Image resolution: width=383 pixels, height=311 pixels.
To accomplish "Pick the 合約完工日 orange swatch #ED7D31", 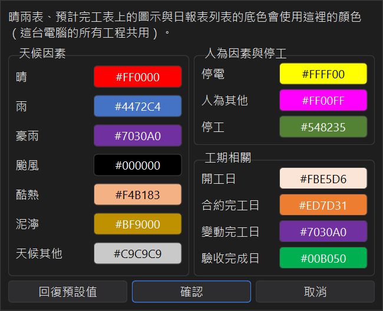I will [323, 205].
